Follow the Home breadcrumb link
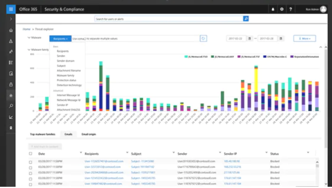The height and width of the screenshot is (188, 332). point(26,29)
